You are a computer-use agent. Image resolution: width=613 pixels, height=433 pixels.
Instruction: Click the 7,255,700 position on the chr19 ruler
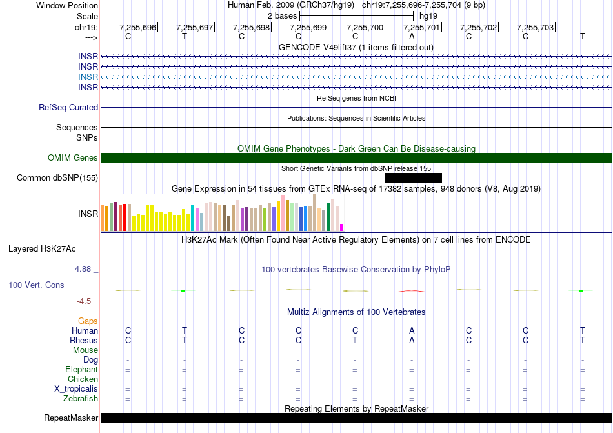365,28
